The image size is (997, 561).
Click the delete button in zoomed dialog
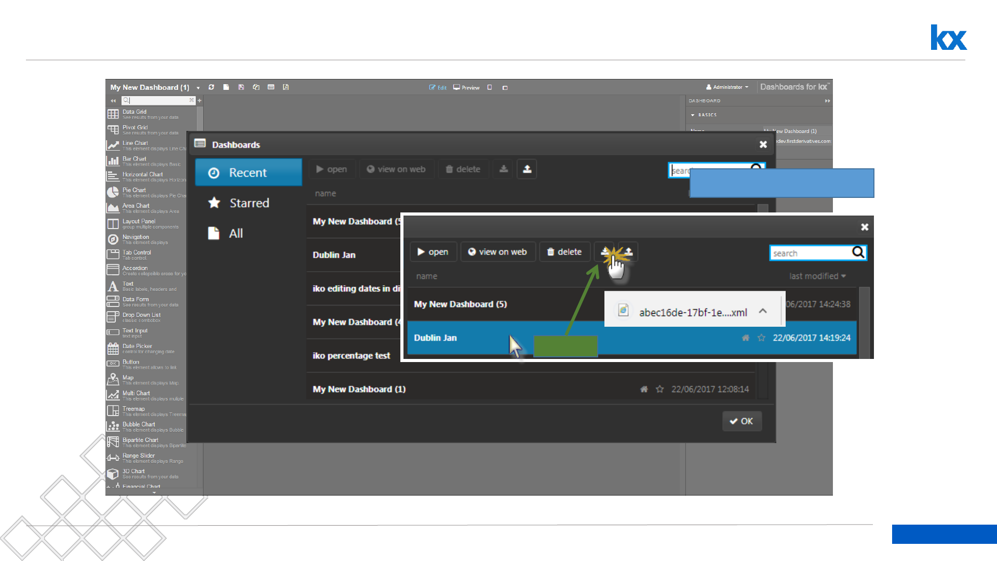[564, 252]
